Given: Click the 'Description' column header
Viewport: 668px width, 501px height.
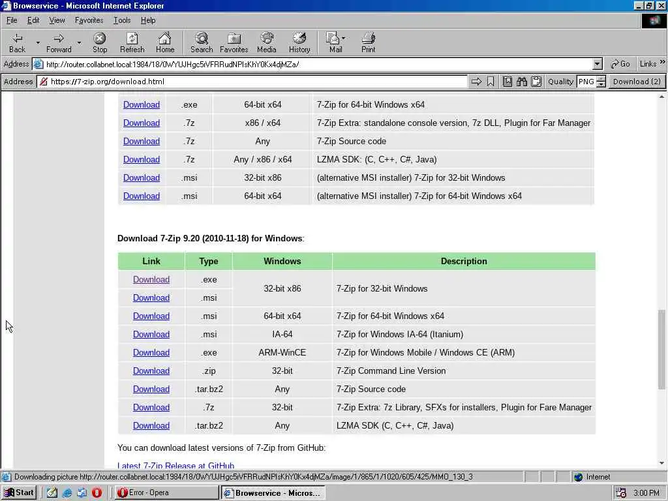Looking at the screenshot, I should pyautogui.click(x=464, y=261).
